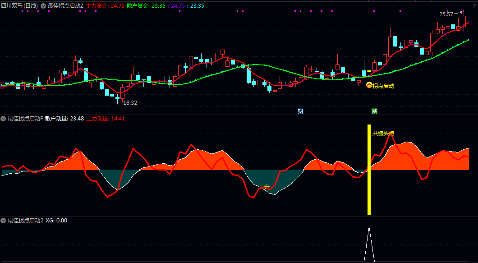Click the 主力资金: 24.75 value
Viewport: 478px width, 263px height.
pyautogui.click(x=105, y=5)
